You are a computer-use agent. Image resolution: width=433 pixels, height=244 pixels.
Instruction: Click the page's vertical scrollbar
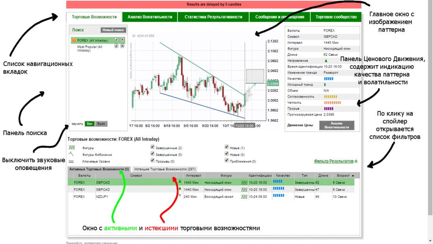pyautogui.click(x=430, y=118)
